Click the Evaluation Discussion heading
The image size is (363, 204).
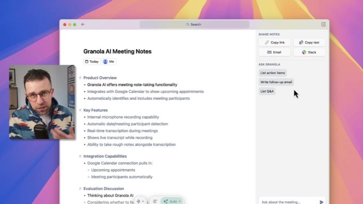click(x=104, y=188)
